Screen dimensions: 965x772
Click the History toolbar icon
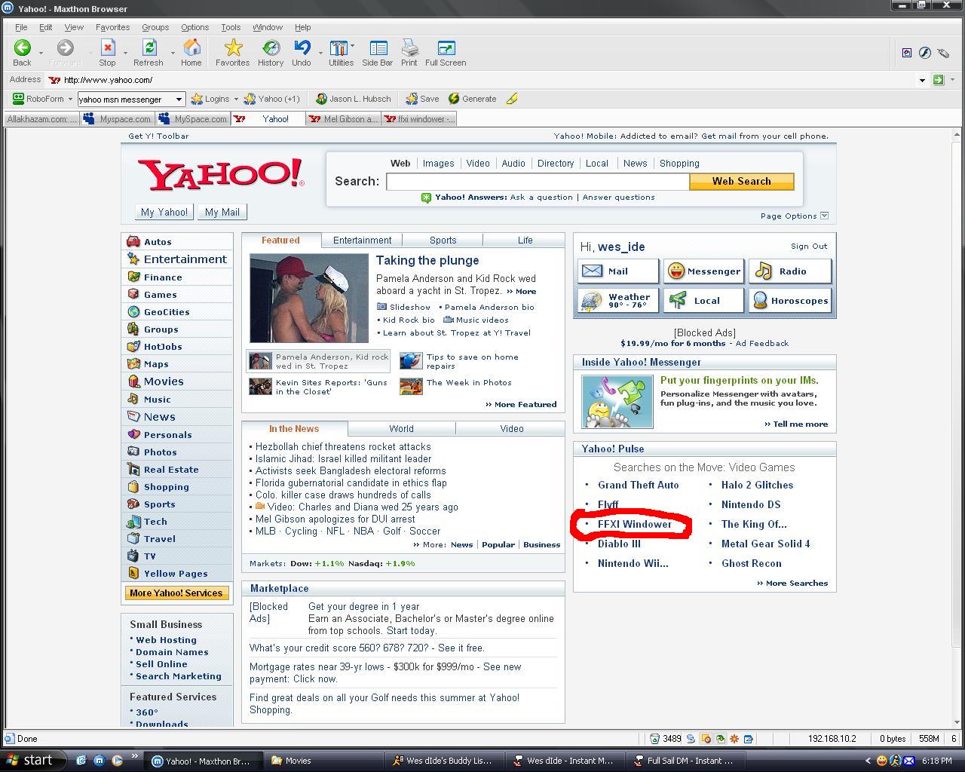(271, 49)
